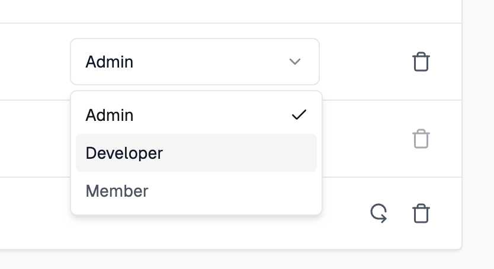
Task: Click the Admin text in the role selector
Action: pyautogui.click(x=110, y=62)
